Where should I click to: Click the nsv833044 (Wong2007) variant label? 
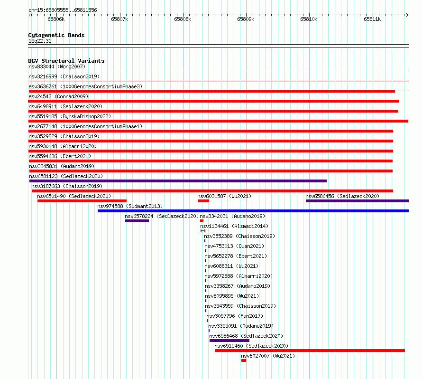click(57, 66)
